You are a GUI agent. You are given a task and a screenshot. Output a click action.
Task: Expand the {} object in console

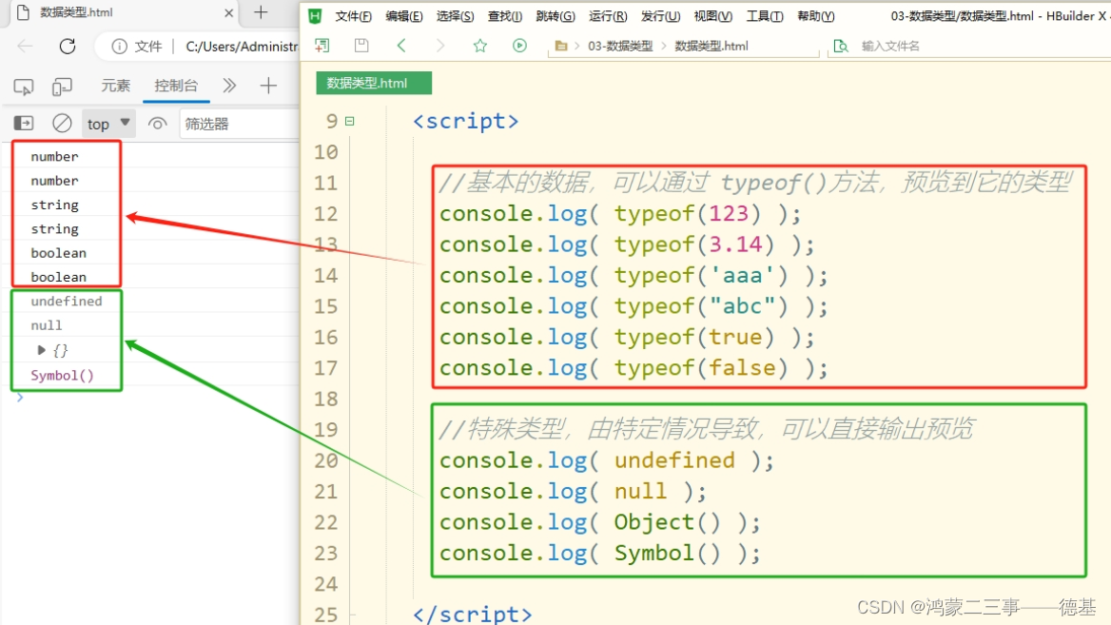(x=41, y=350)
